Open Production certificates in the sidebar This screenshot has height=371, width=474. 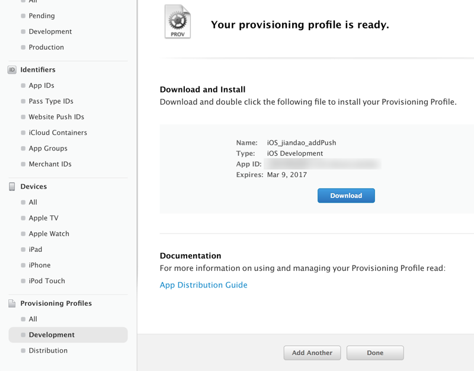[46, 47]
